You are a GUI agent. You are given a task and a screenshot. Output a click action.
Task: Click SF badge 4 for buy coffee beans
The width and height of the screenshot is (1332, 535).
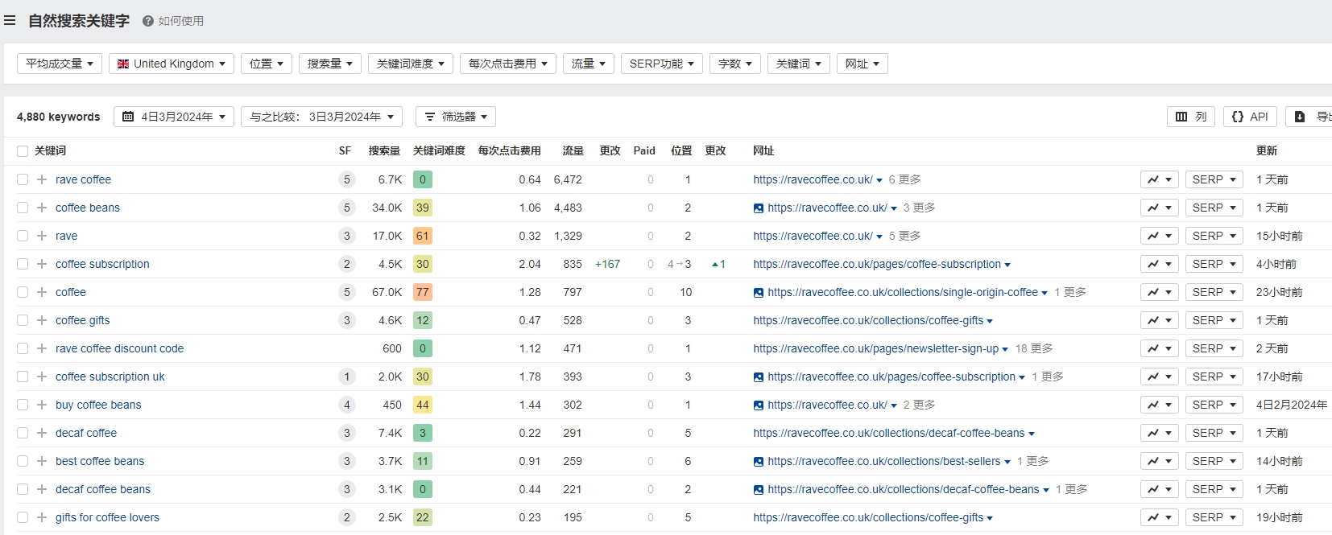[x=347, y=405]
